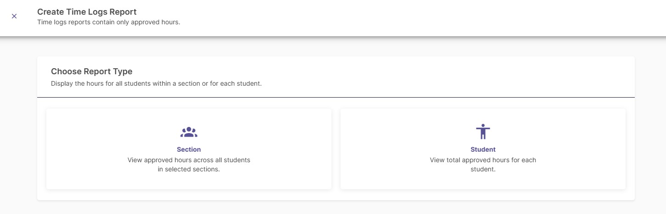Click the 'in selected sections.' text line
This screenshot has height=214, width=666.
[189, 169]
